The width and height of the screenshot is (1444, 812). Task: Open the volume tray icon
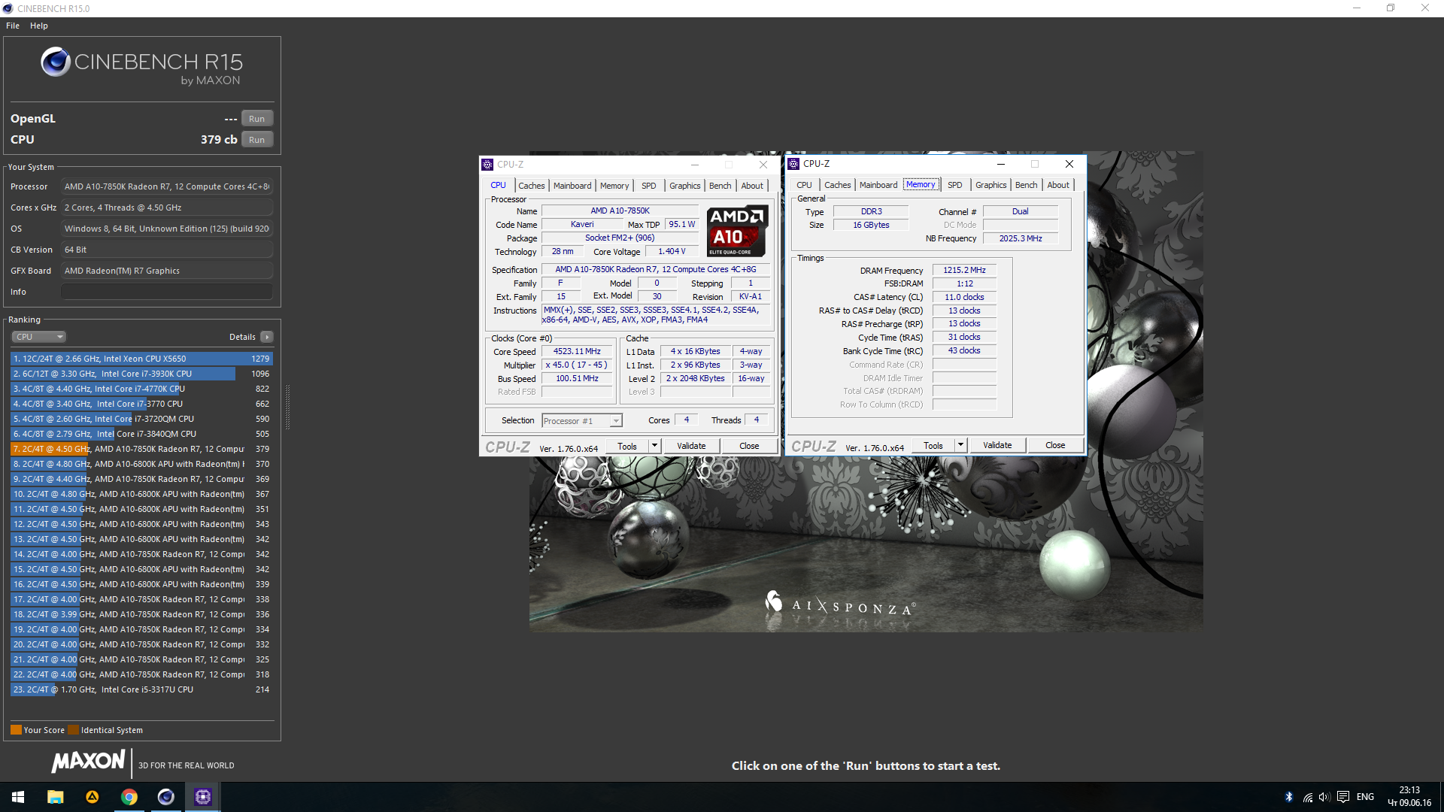click(x=1324, y=797)
